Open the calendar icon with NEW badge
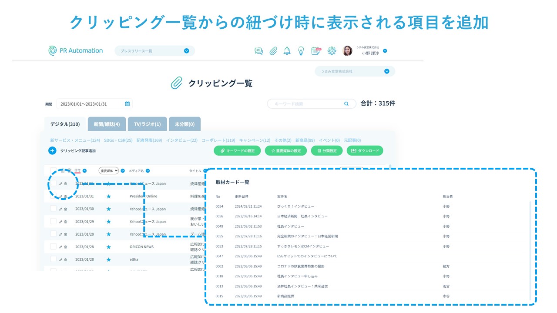This screenshot has width=557, height=313. [316, 51]
